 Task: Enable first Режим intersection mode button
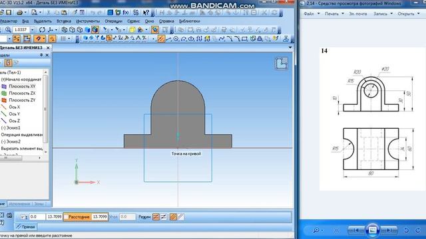(x=156, y=217)
